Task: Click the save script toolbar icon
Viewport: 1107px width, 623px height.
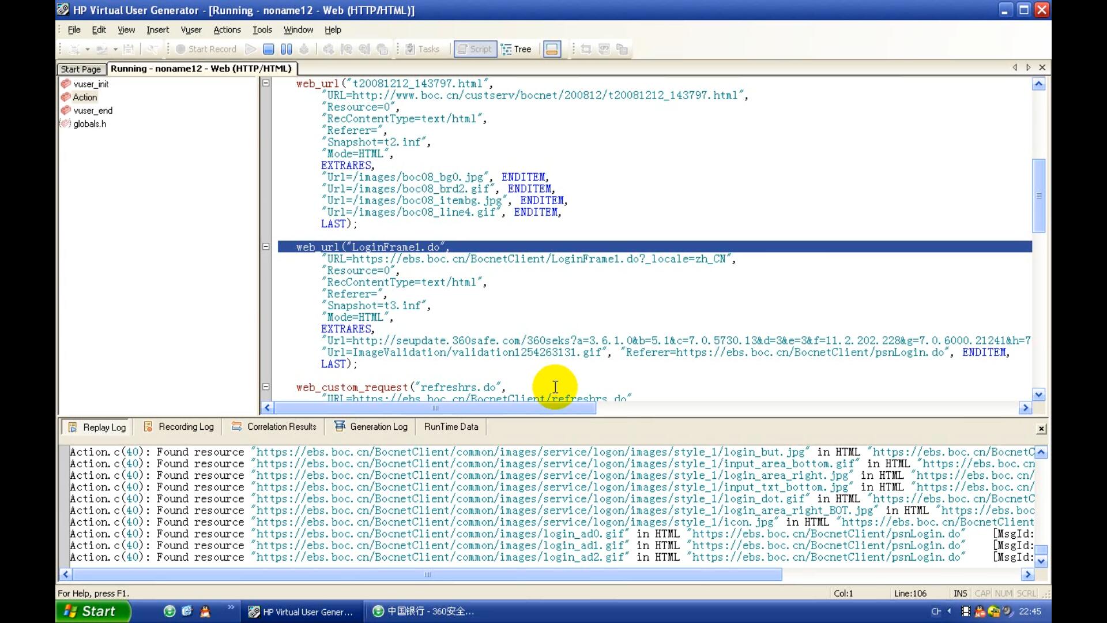Action: (x=129, y=49)
